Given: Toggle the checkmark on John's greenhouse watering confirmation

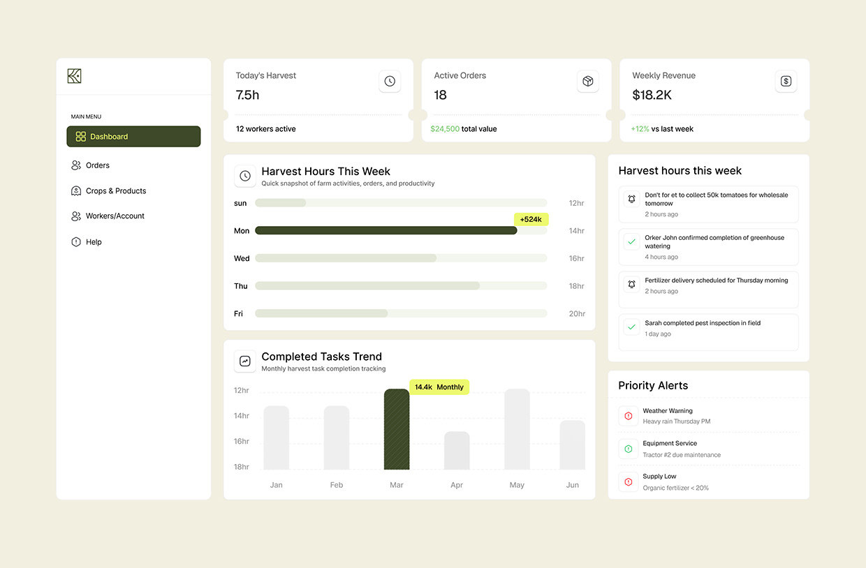Looking at the screenshot, I should tap(631, 243).
